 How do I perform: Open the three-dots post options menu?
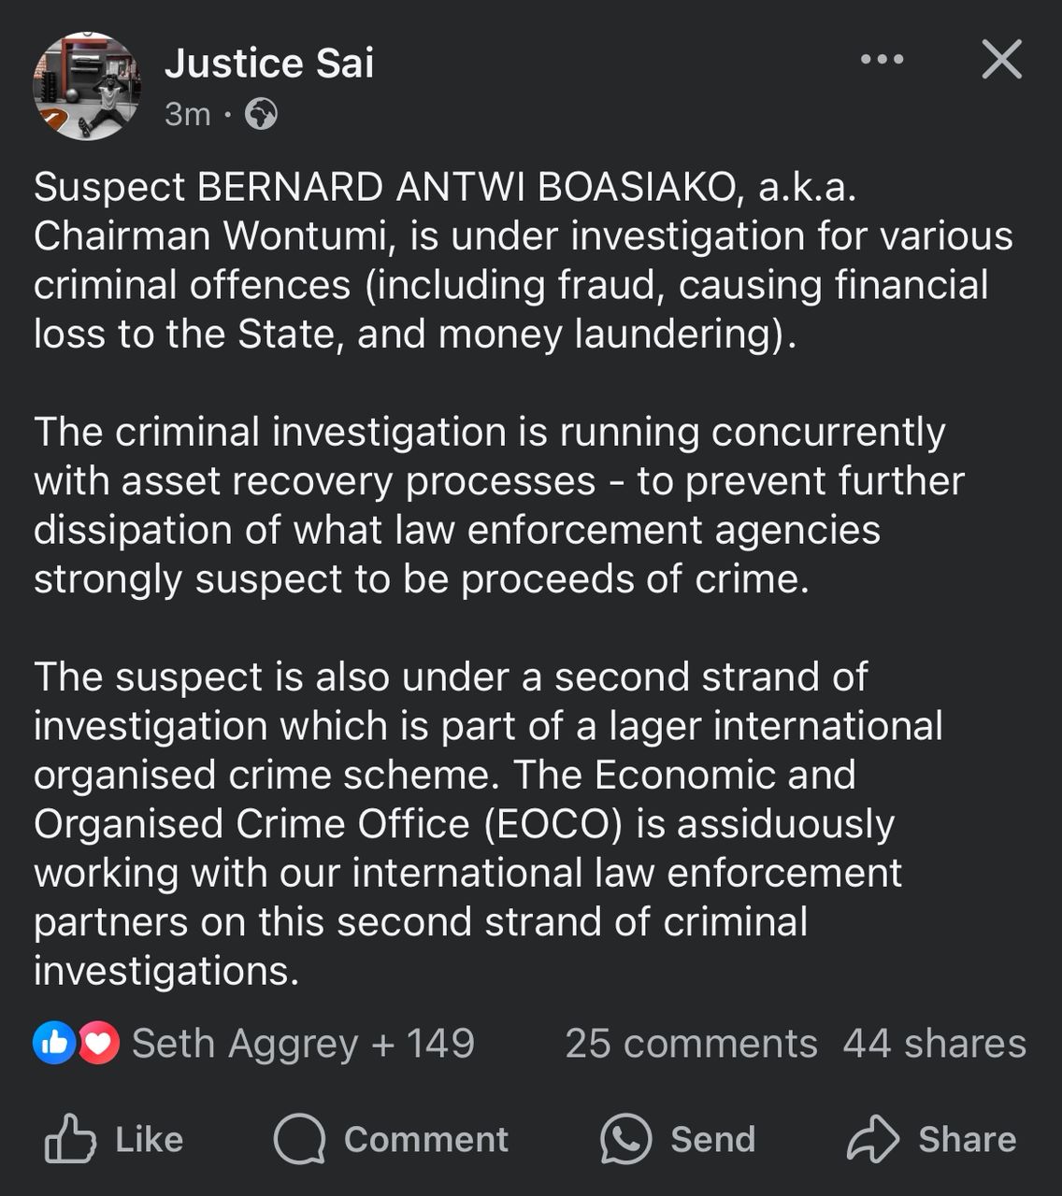pos(882,60)
